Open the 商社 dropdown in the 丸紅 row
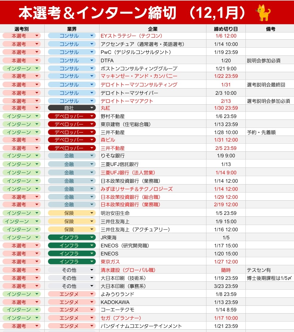Viewport: 294px width, 332px height. [72, 108]
